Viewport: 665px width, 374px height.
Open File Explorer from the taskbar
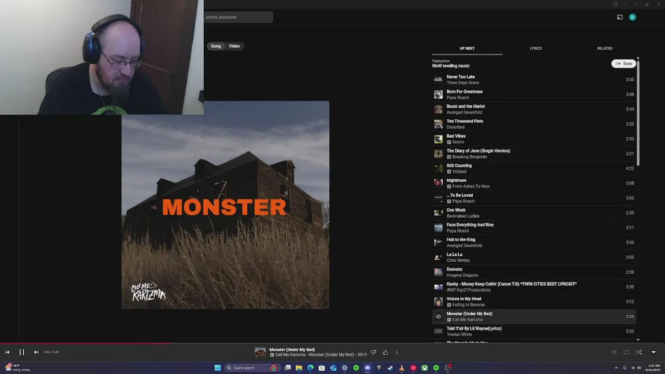[x=299, y=368]
